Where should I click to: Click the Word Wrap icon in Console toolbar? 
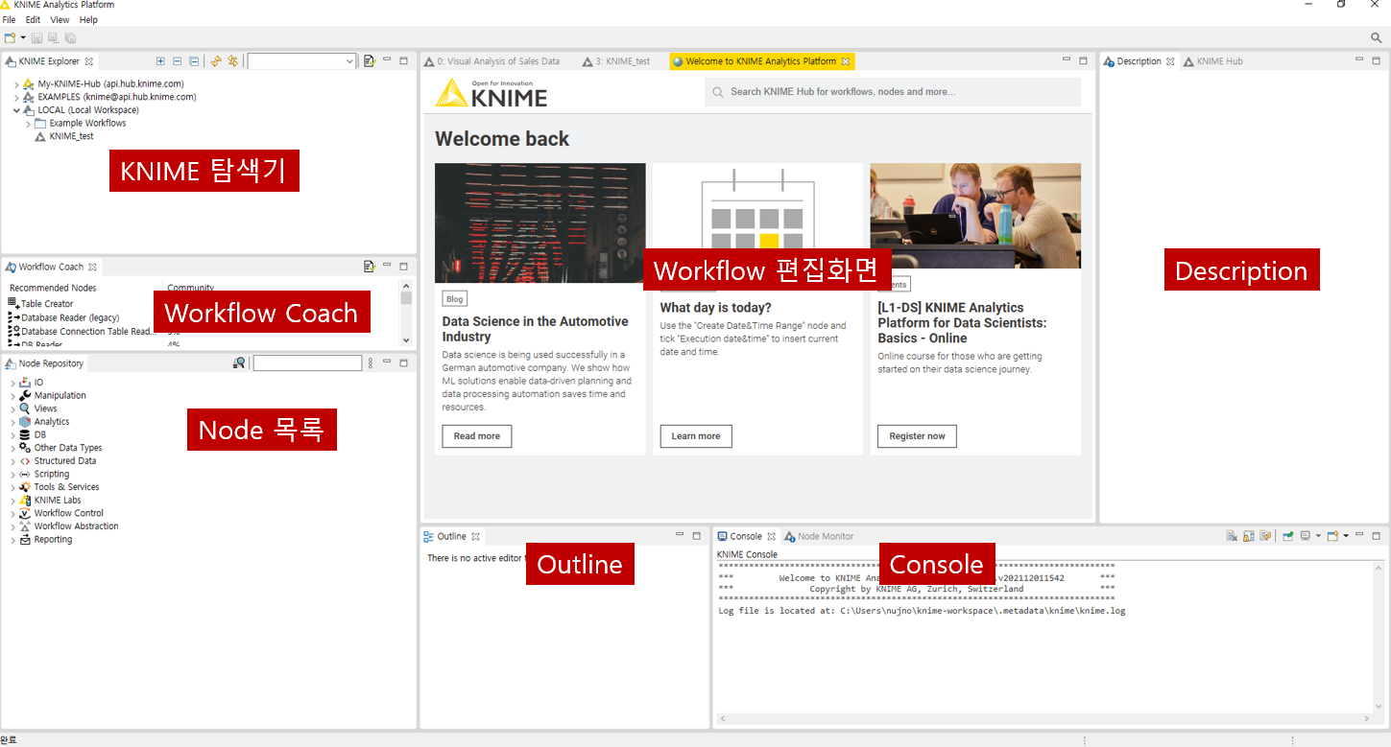1266,536
